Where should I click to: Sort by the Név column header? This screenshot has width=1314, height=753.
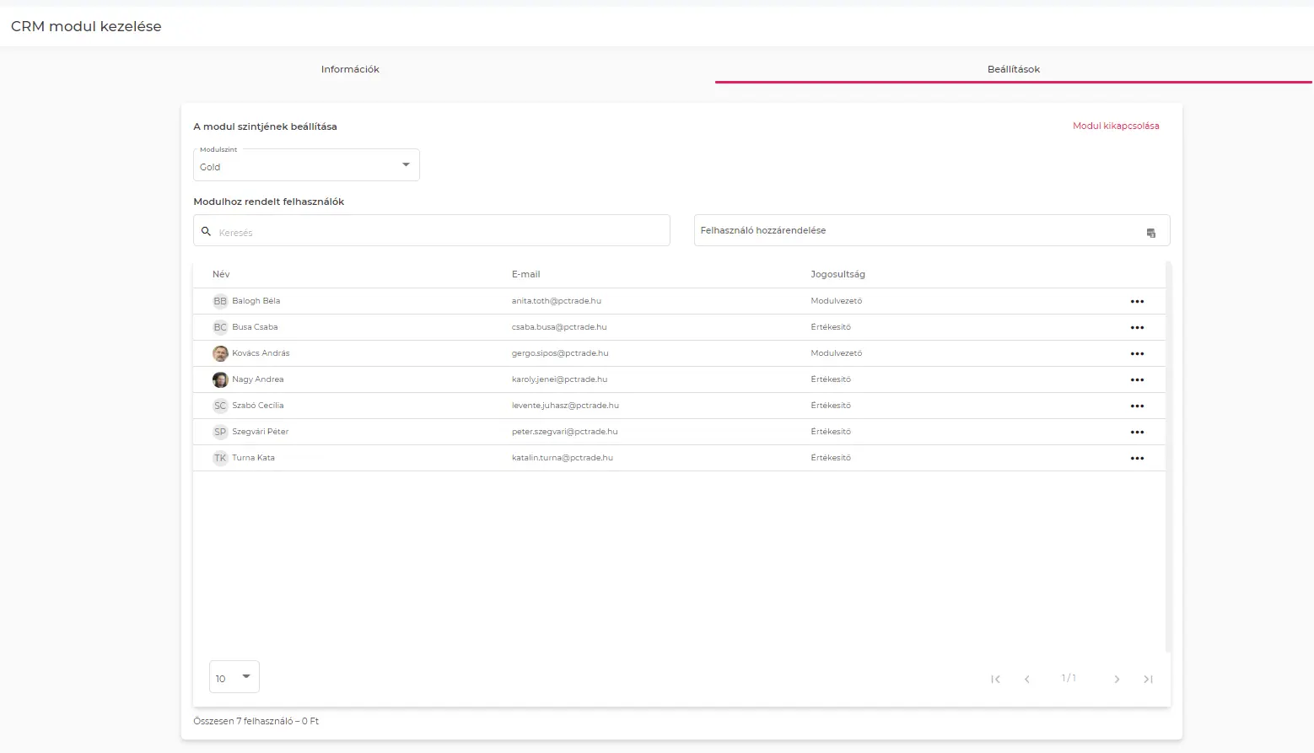pyautogui.click(x=221, y=274)
